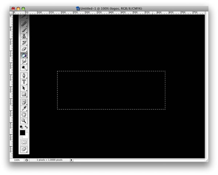Select the Zoom magnifier tool
218x175 pixels.
[x=24, y=121]
